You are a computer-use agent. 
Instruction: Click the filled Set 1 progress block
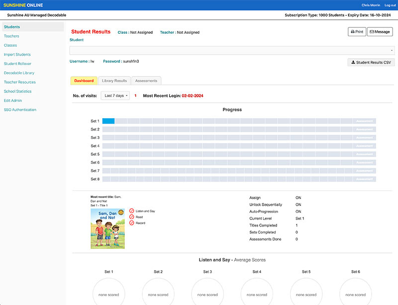108,121
